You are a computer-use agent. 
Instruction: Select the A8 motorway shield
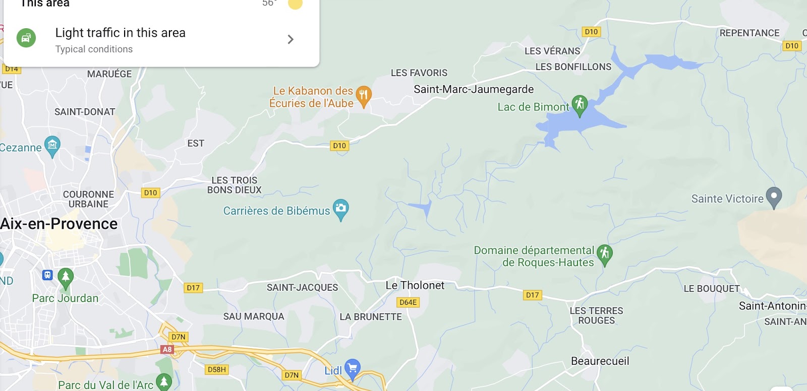tap(167, 349)
